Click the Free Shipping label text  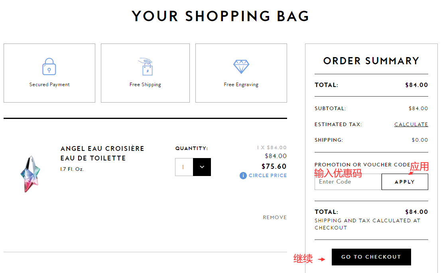[x=145, y=85]
